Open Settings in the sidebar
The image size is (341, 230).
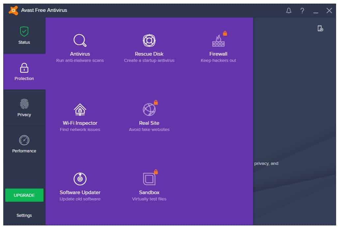(x=24, y=215)
